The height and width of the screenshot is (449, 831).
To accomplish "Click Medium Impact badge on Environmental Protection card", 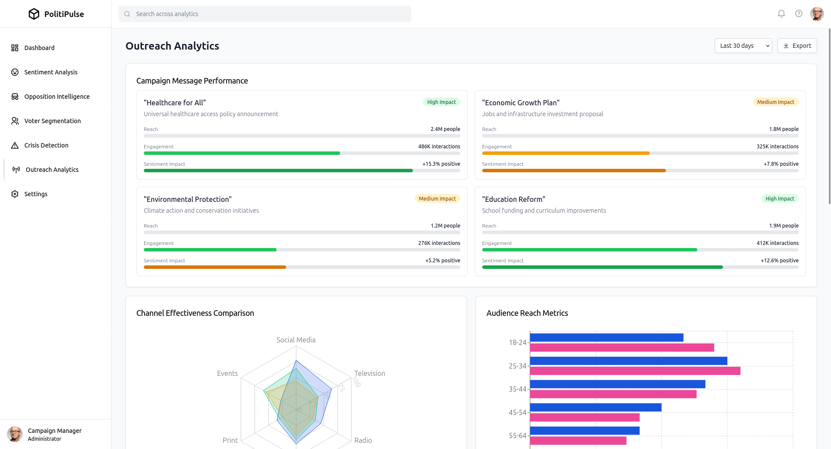I will click(437, 198).
